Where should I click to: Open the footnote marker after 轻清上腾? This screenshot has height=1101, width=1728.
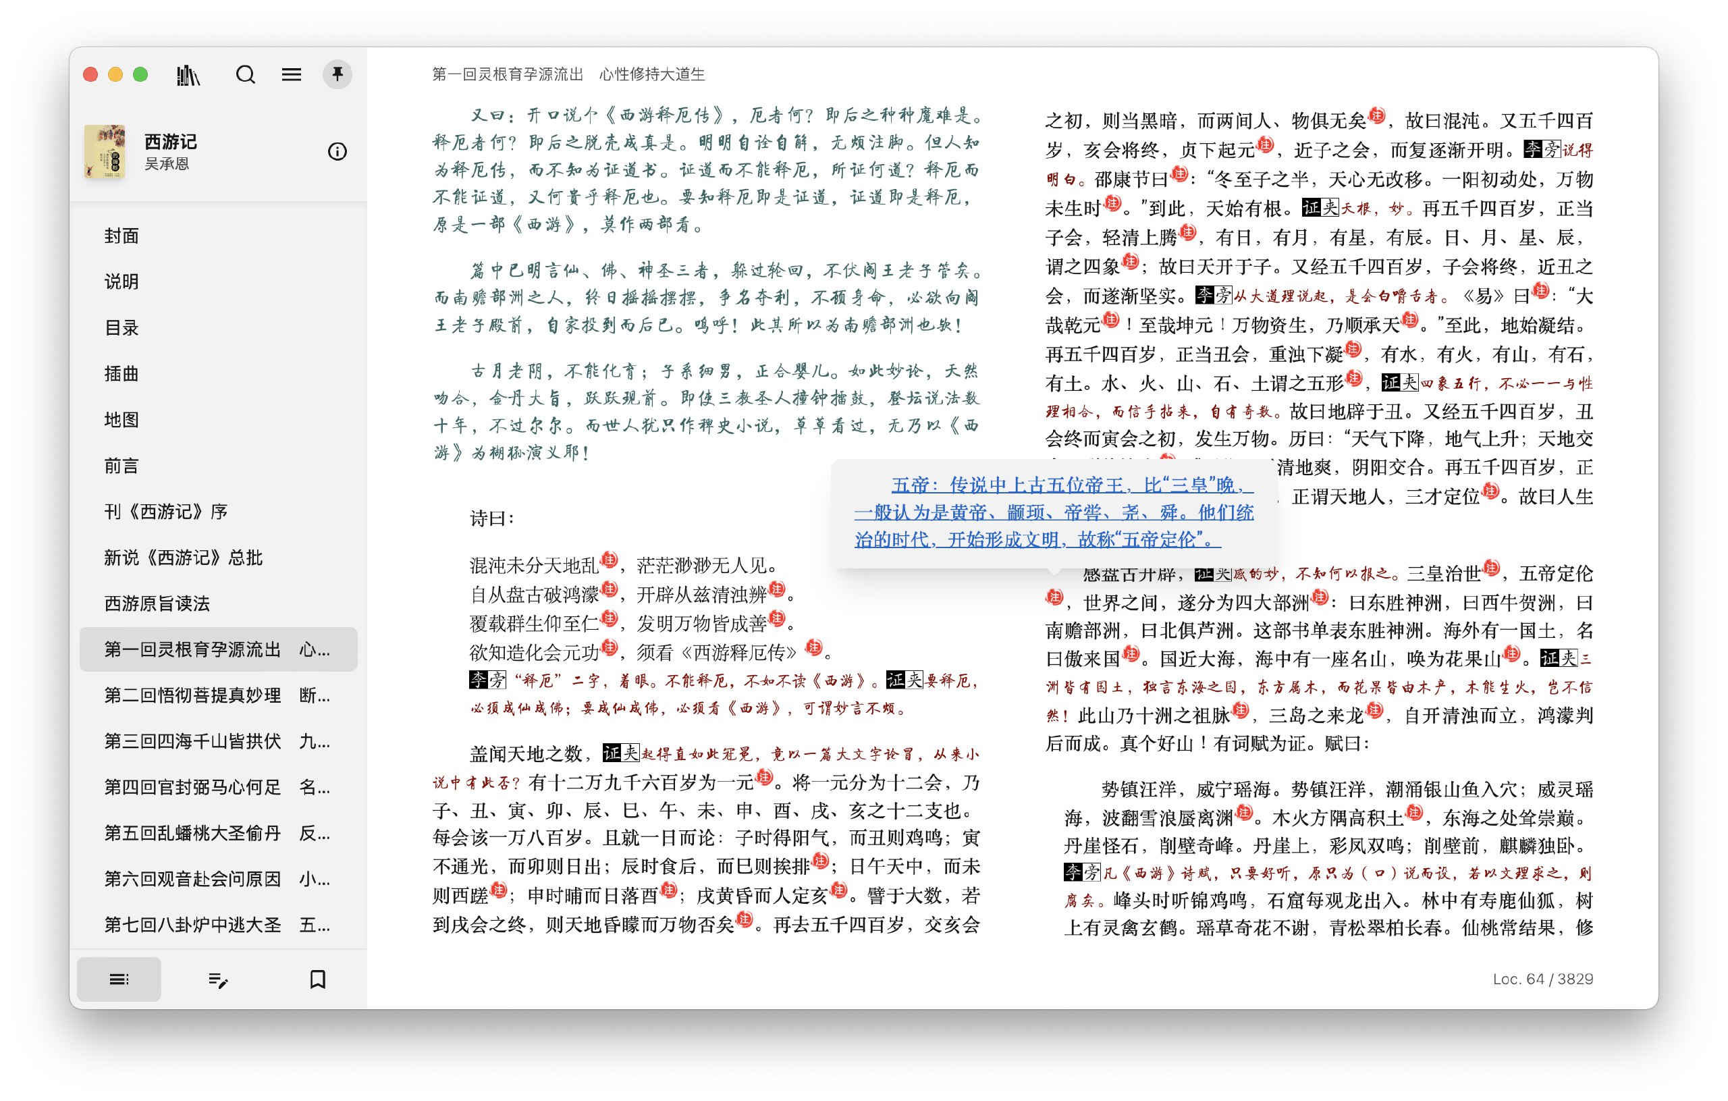(1189, 231)
